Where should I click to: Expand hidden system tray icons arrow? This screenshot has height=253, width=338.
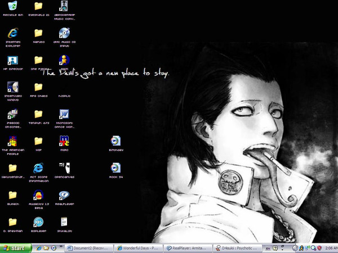tap(295, 249)
